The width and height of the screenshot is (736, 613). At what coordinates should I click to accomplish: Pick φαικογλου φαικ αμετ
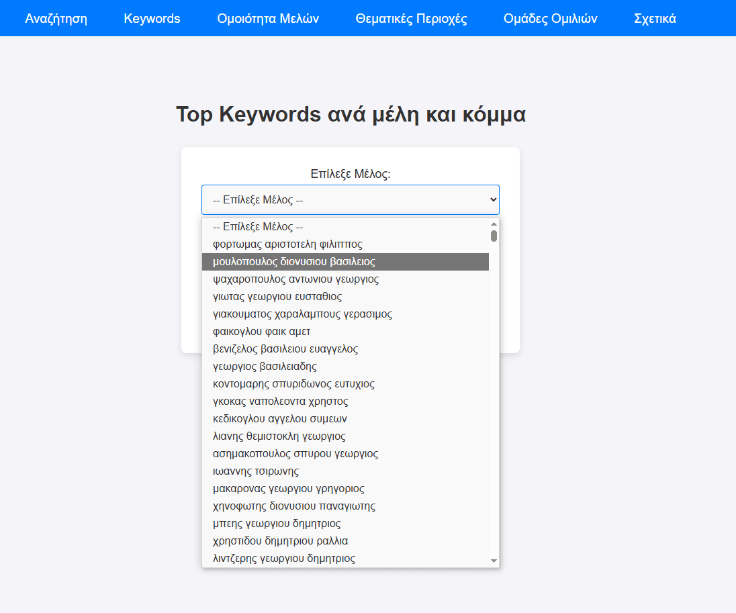click(345, 332)
